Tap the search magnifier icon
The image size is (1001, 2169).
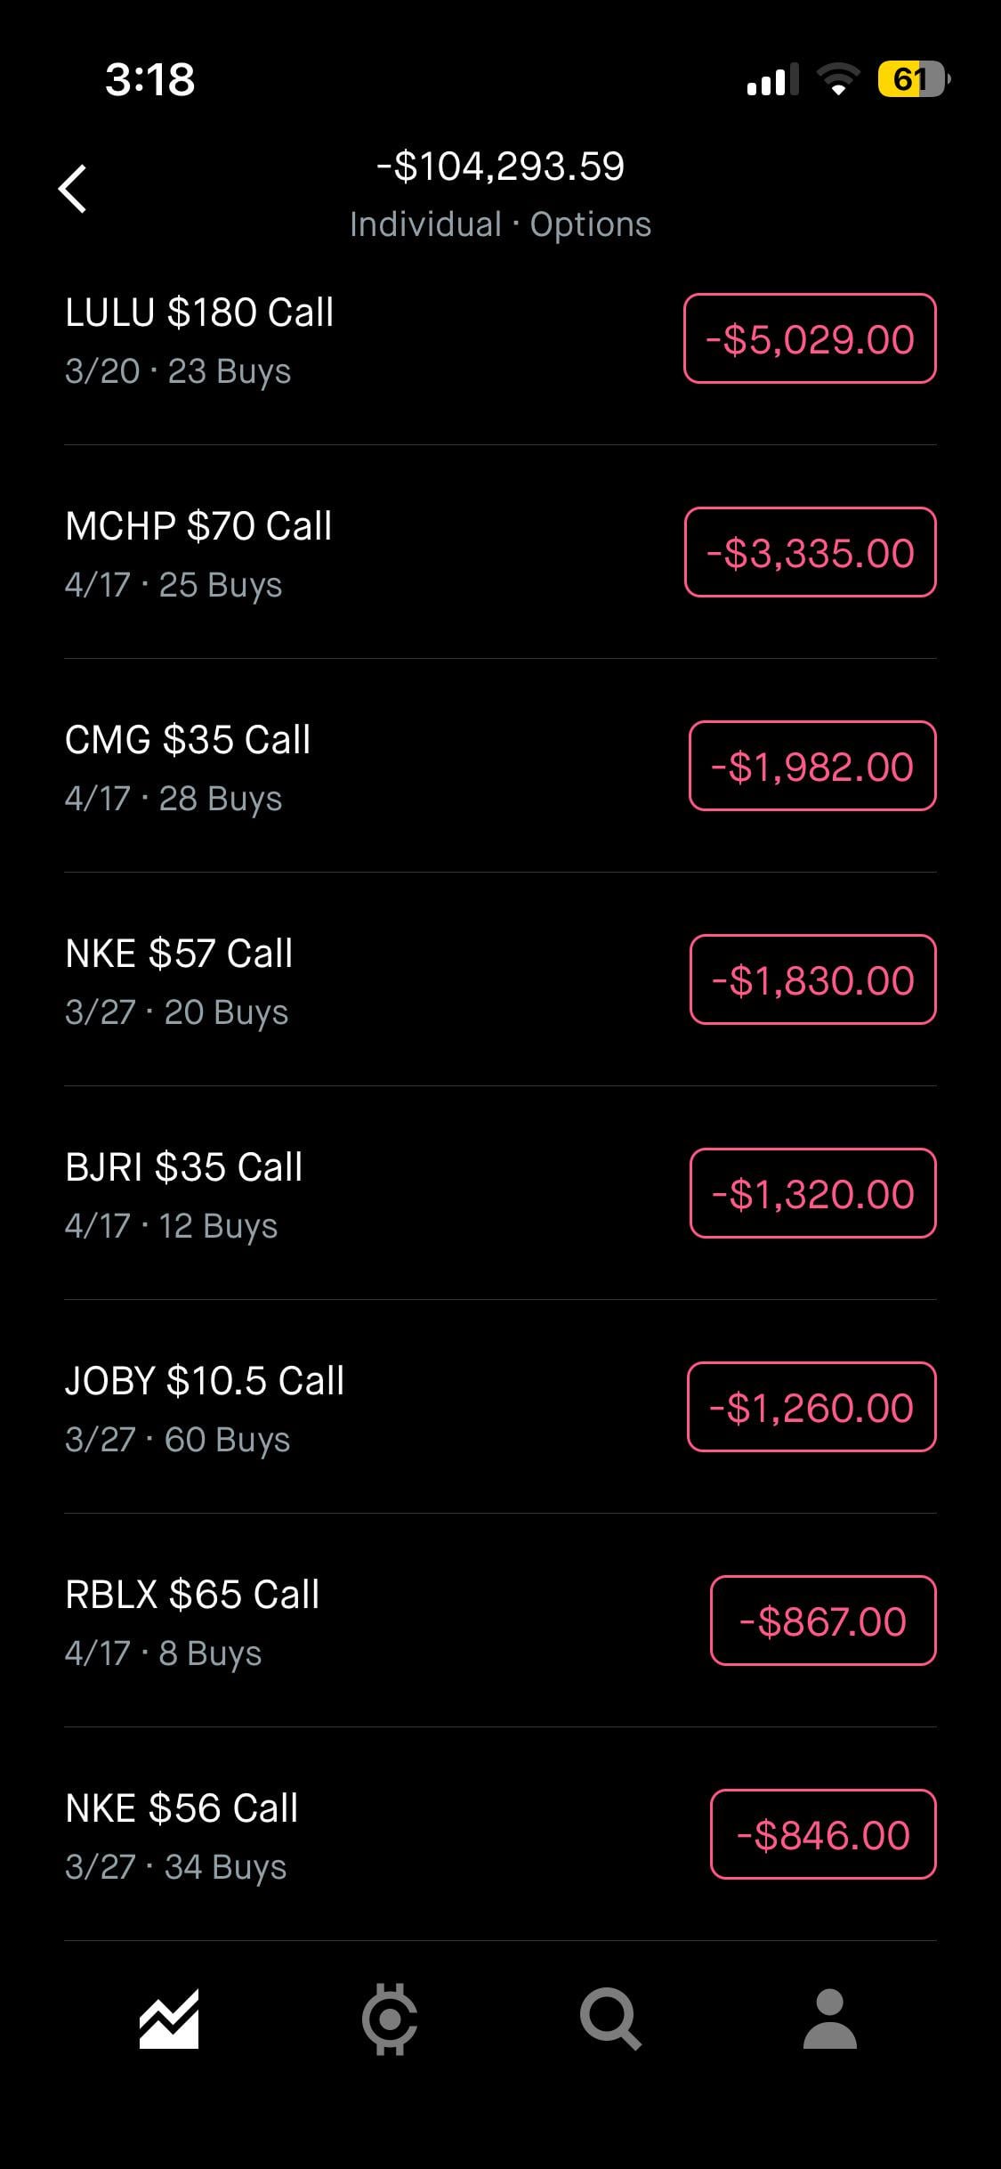610,2019
